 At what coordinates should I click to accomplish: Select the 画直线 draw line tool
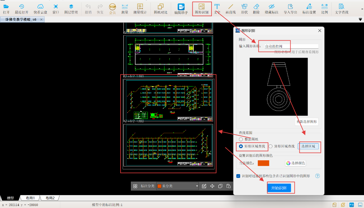tap(230, 9)
